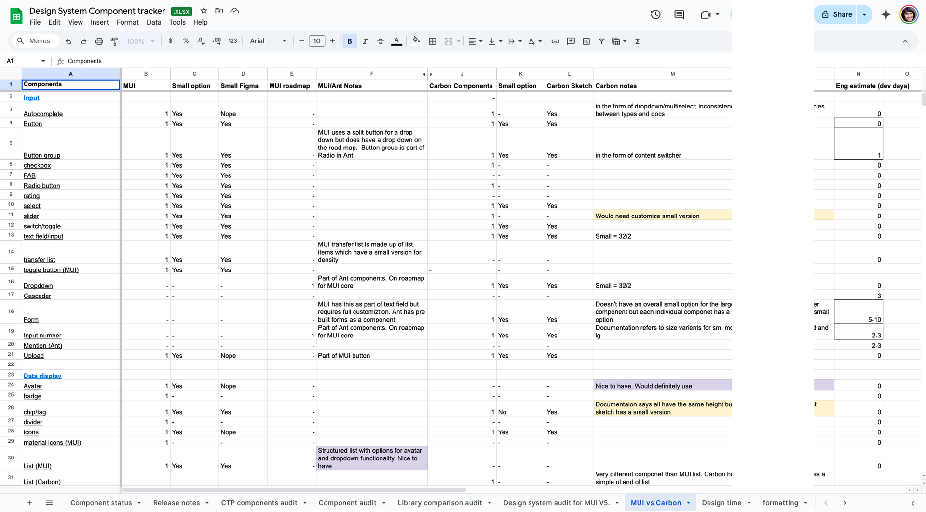
Task: Check cloud document status
Action: [235, 11]
